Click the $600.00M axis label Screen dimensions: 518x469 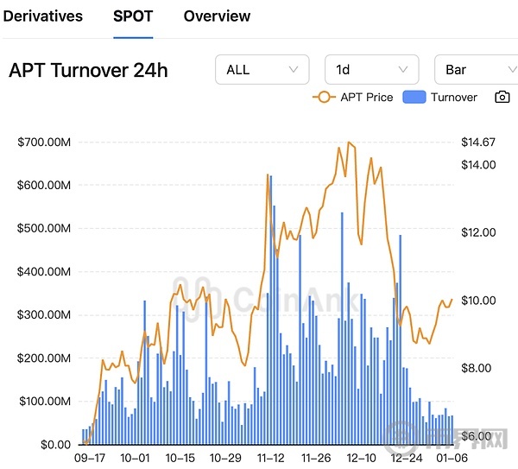click(x=44, y=185)
